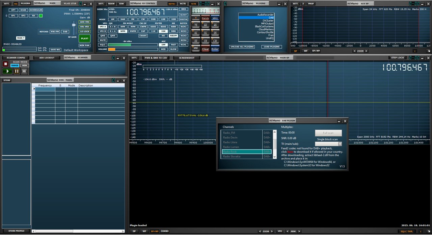Click the orange VOLUME bar
432x235 pixels.
112,49
